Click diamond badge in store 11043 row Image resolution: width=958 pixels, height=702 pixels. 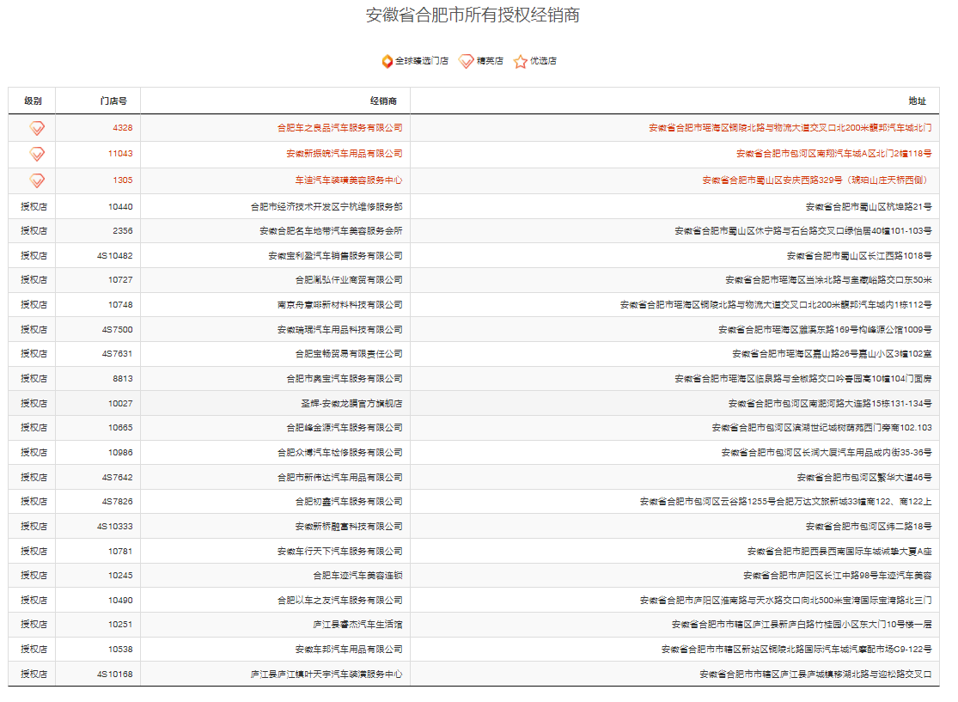pyautogui.click(x=37, y=154)
